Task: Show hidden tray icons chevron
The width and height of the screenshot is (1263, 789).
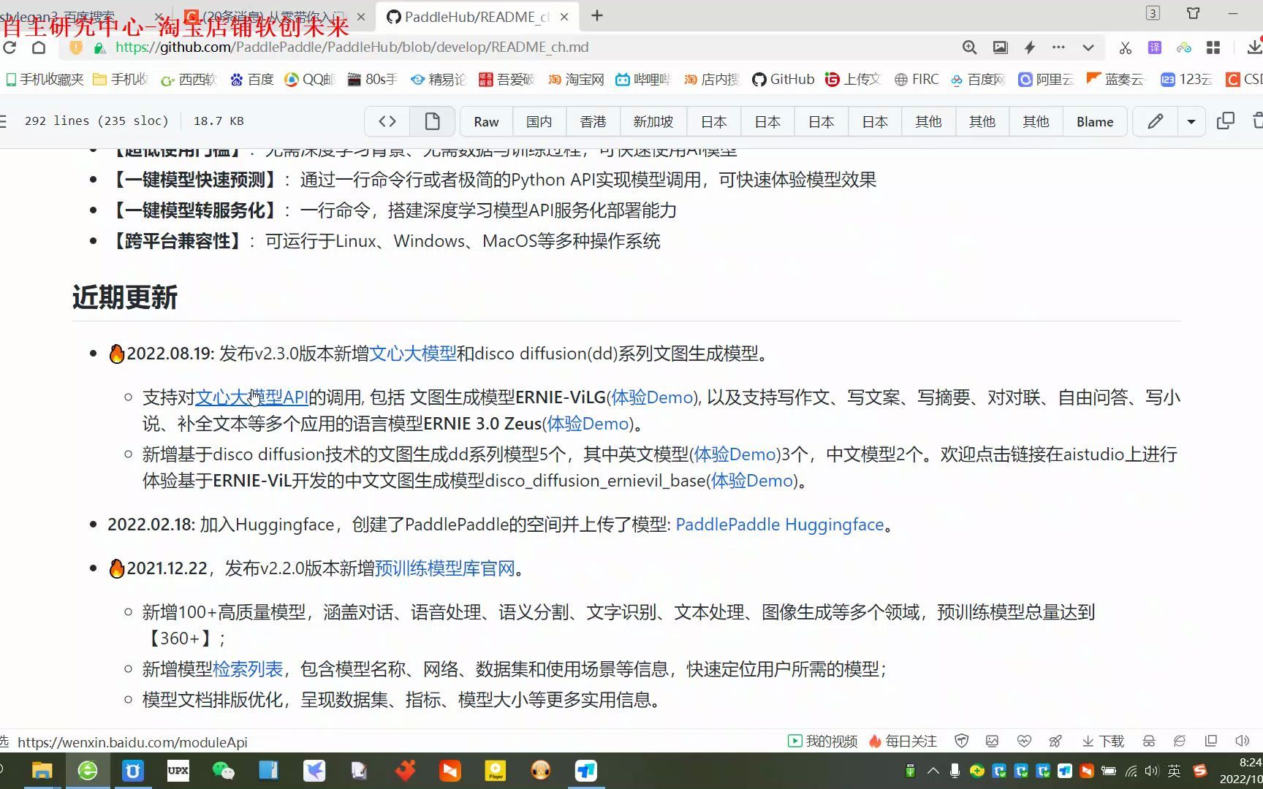Action: (x=933, y=771)
